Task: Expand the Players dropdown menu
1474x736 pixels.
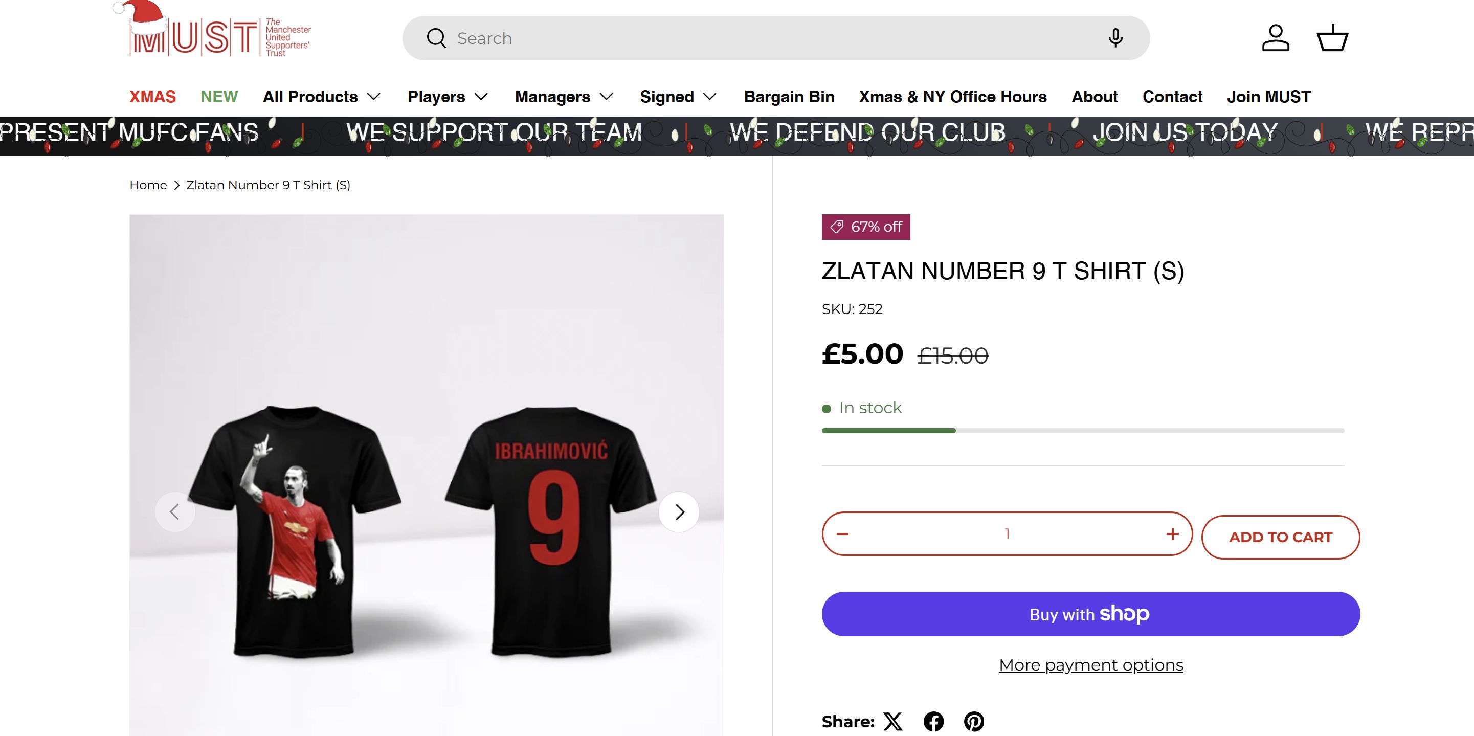Action: coord(448,97)
